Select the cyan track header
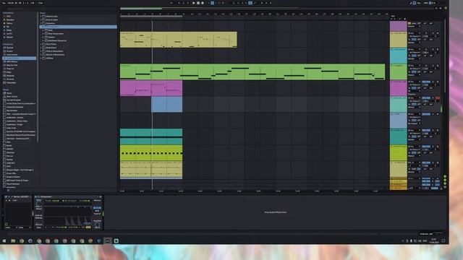 (x=399, y=56)
